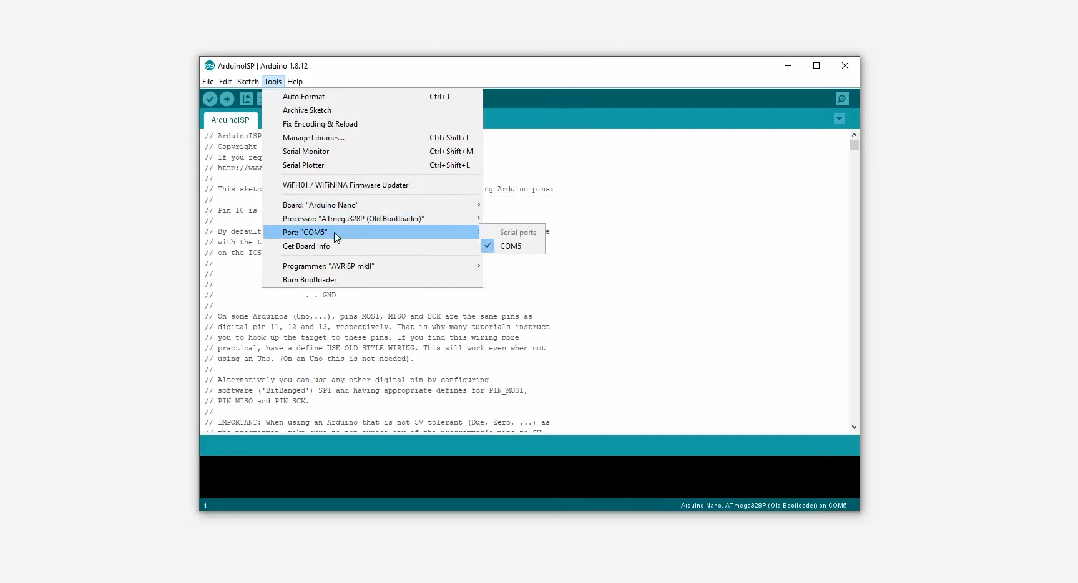This screenshot has width=1078, height=583.
Task: Click the Upload arrow toolbar icon
Action: point(227,99)
